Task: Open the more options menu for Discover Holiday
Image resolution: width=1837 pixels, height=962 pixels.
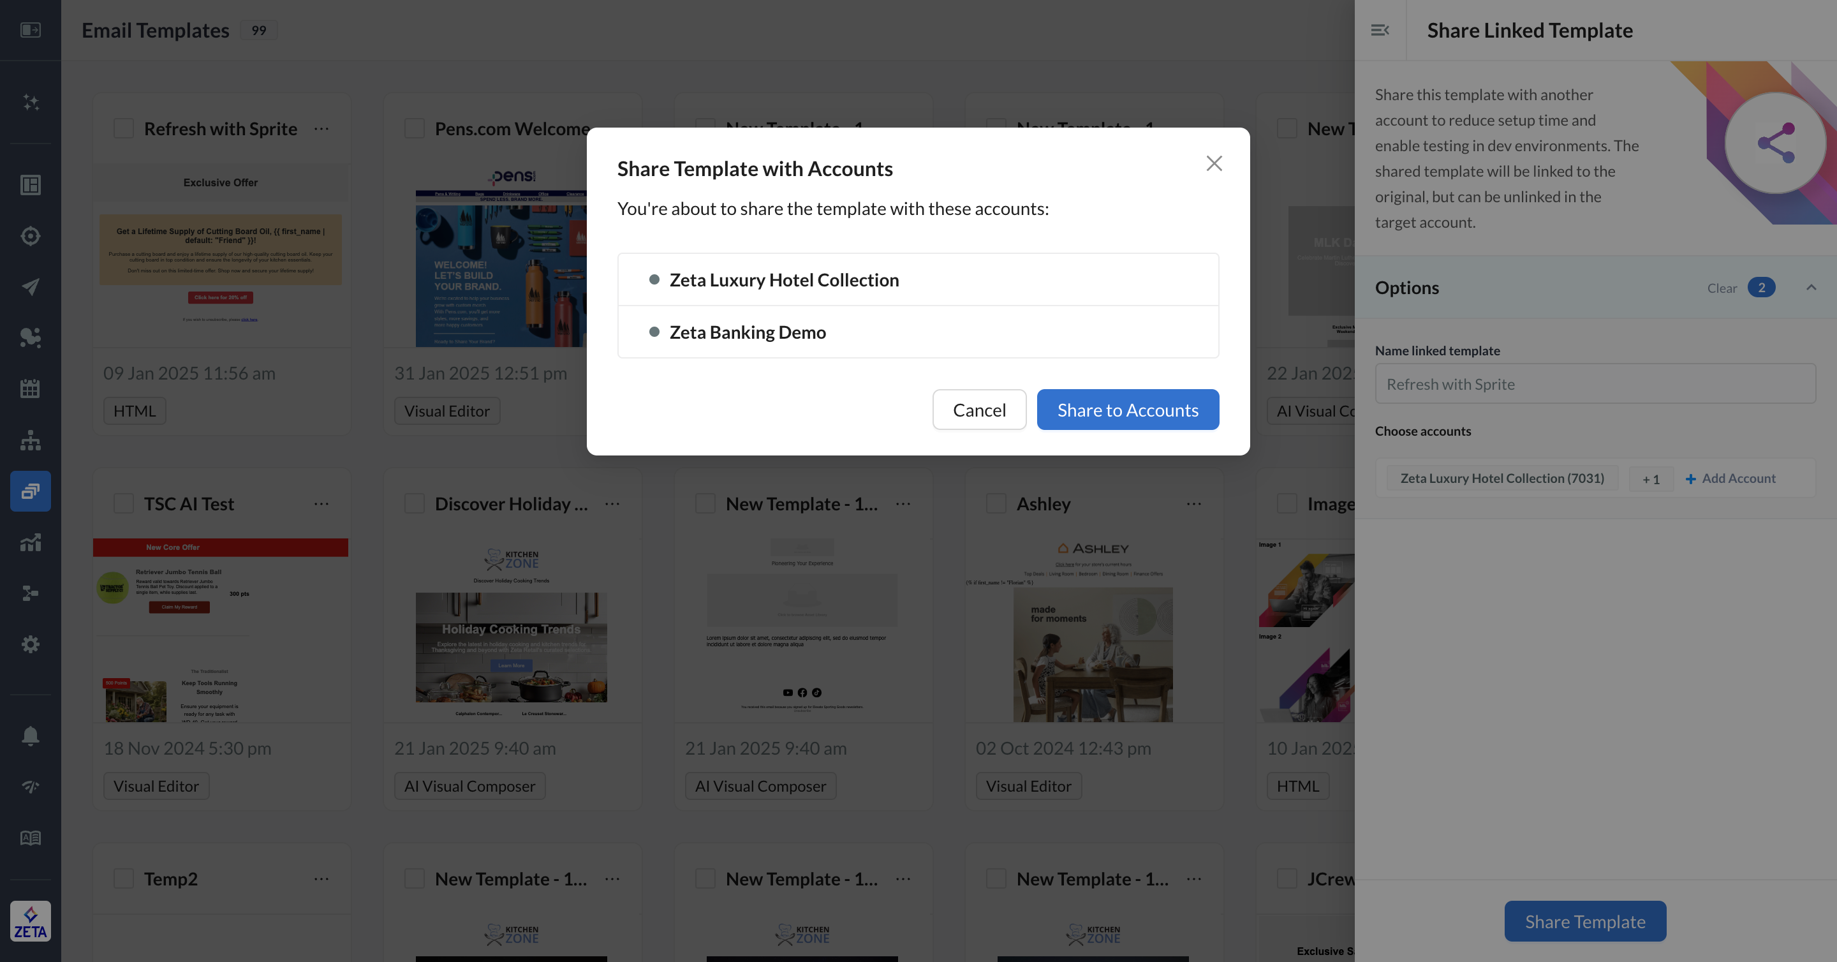Action: [x=612, y=503]
